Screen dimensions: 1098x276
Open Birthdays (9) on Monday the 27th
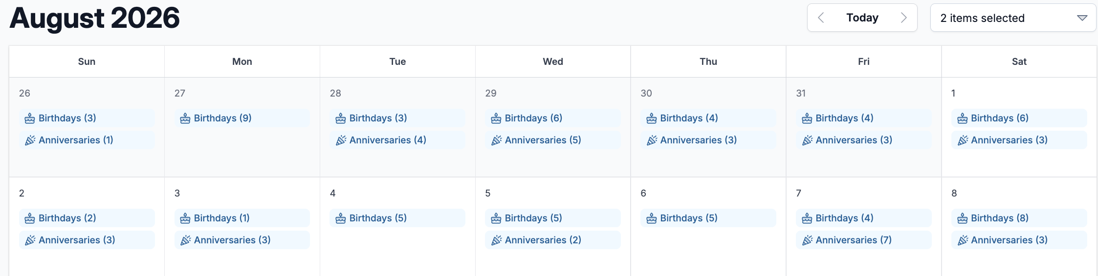[242, 118]
